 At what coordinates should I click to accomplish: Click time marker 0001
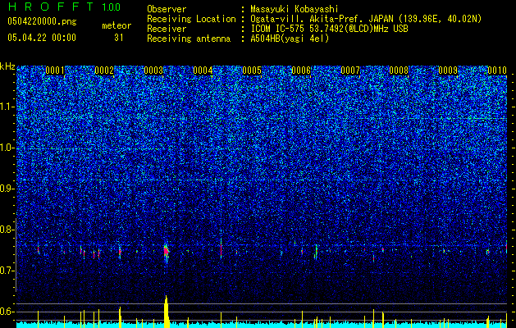(55, 71)
